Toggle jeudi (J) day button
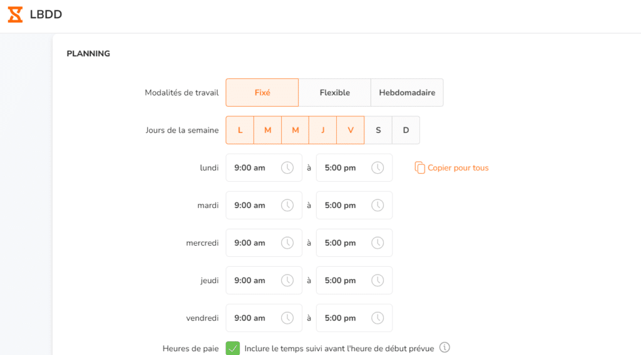The width and height of the screenshot is (641, 355). point(323,130)
